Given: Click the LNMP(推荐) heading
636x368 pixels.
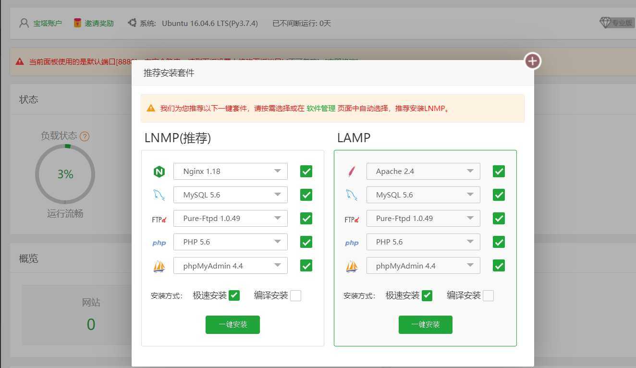Looking at the screenshot, I should tap(178, 138).
